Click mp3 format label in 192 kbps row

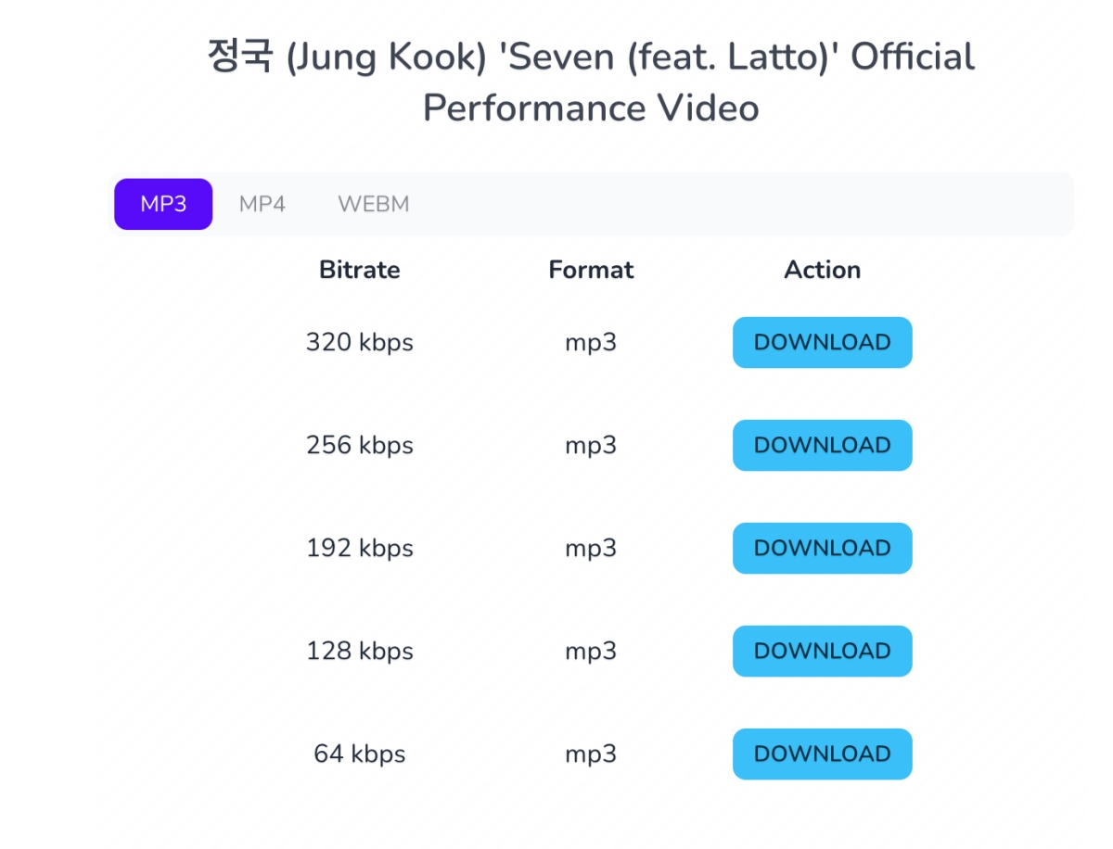pos(591,549)
